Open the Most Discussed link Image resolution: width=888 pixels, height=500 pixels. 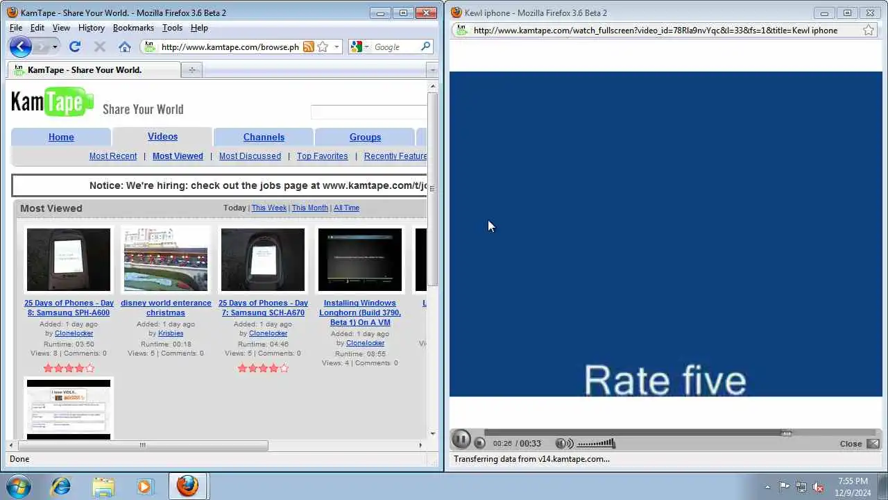[250, 156]
